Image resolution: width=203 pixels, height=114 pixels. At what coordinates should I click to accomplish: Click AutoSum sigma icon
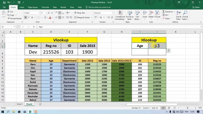164,12
